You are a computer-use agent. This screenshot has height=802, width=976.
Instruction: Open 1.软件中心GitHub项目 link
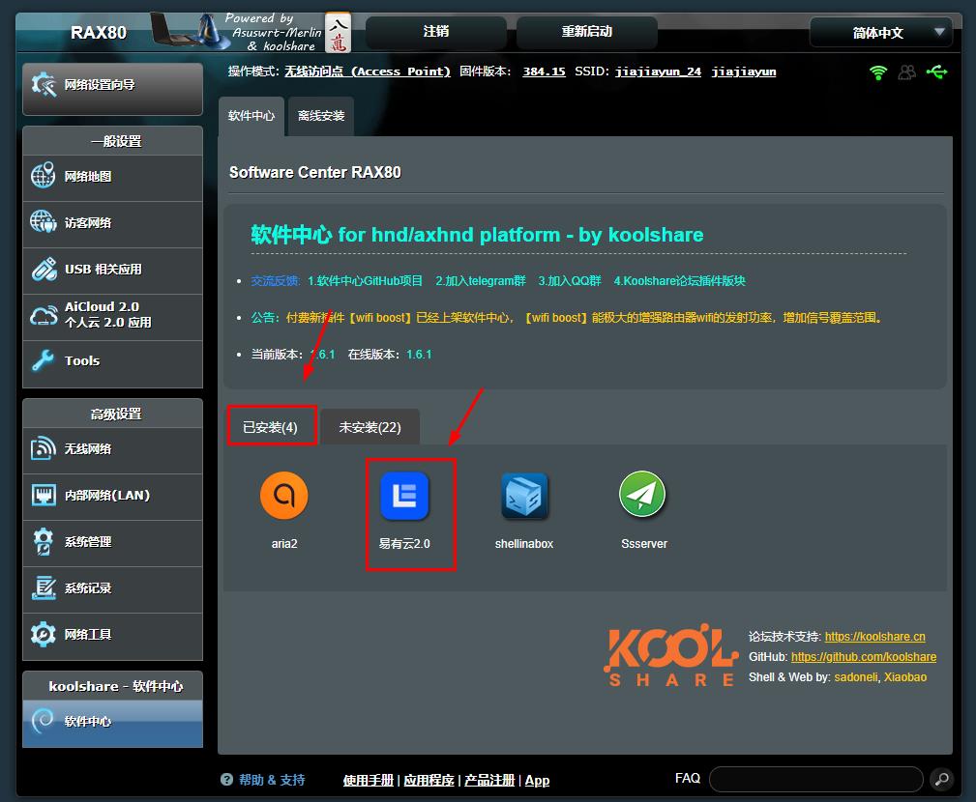(365, 281)
